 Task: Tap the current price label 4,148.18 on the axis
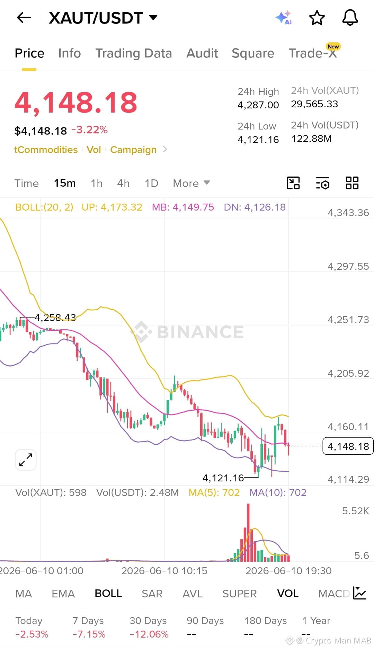coord(348,446)
